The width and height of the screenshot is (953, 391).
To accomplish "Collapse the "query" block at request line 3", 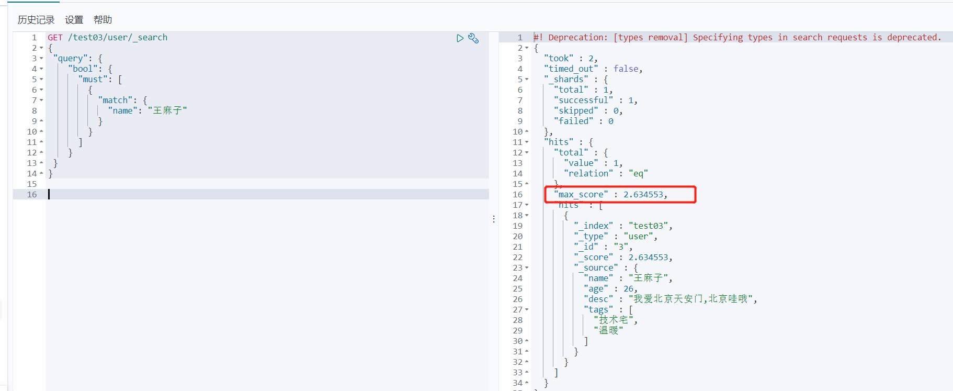I will pyautogui.click(x=41, y=59).
